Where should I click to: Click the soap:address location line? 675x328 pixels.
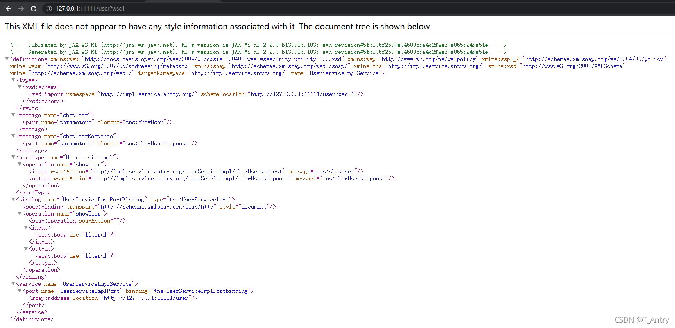(113, 298)
